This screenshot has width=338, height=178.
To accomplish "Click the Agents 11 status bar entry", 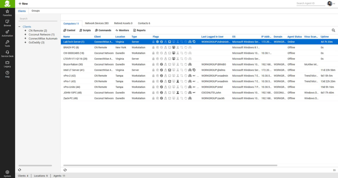I will pos(59,175).
